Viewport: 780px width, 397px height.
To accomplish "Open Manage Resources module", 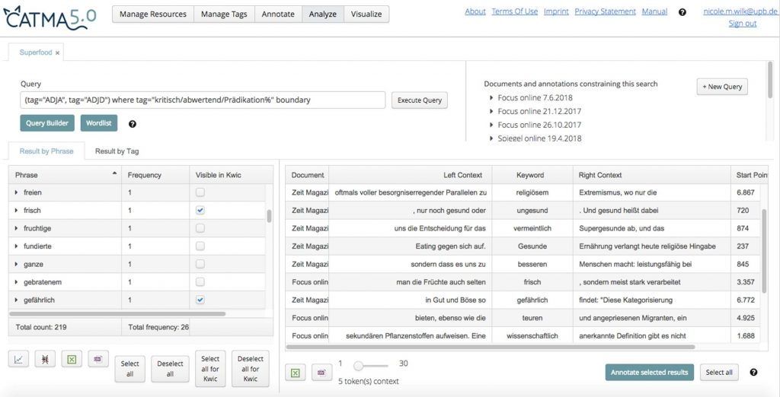I will point(152,14).
